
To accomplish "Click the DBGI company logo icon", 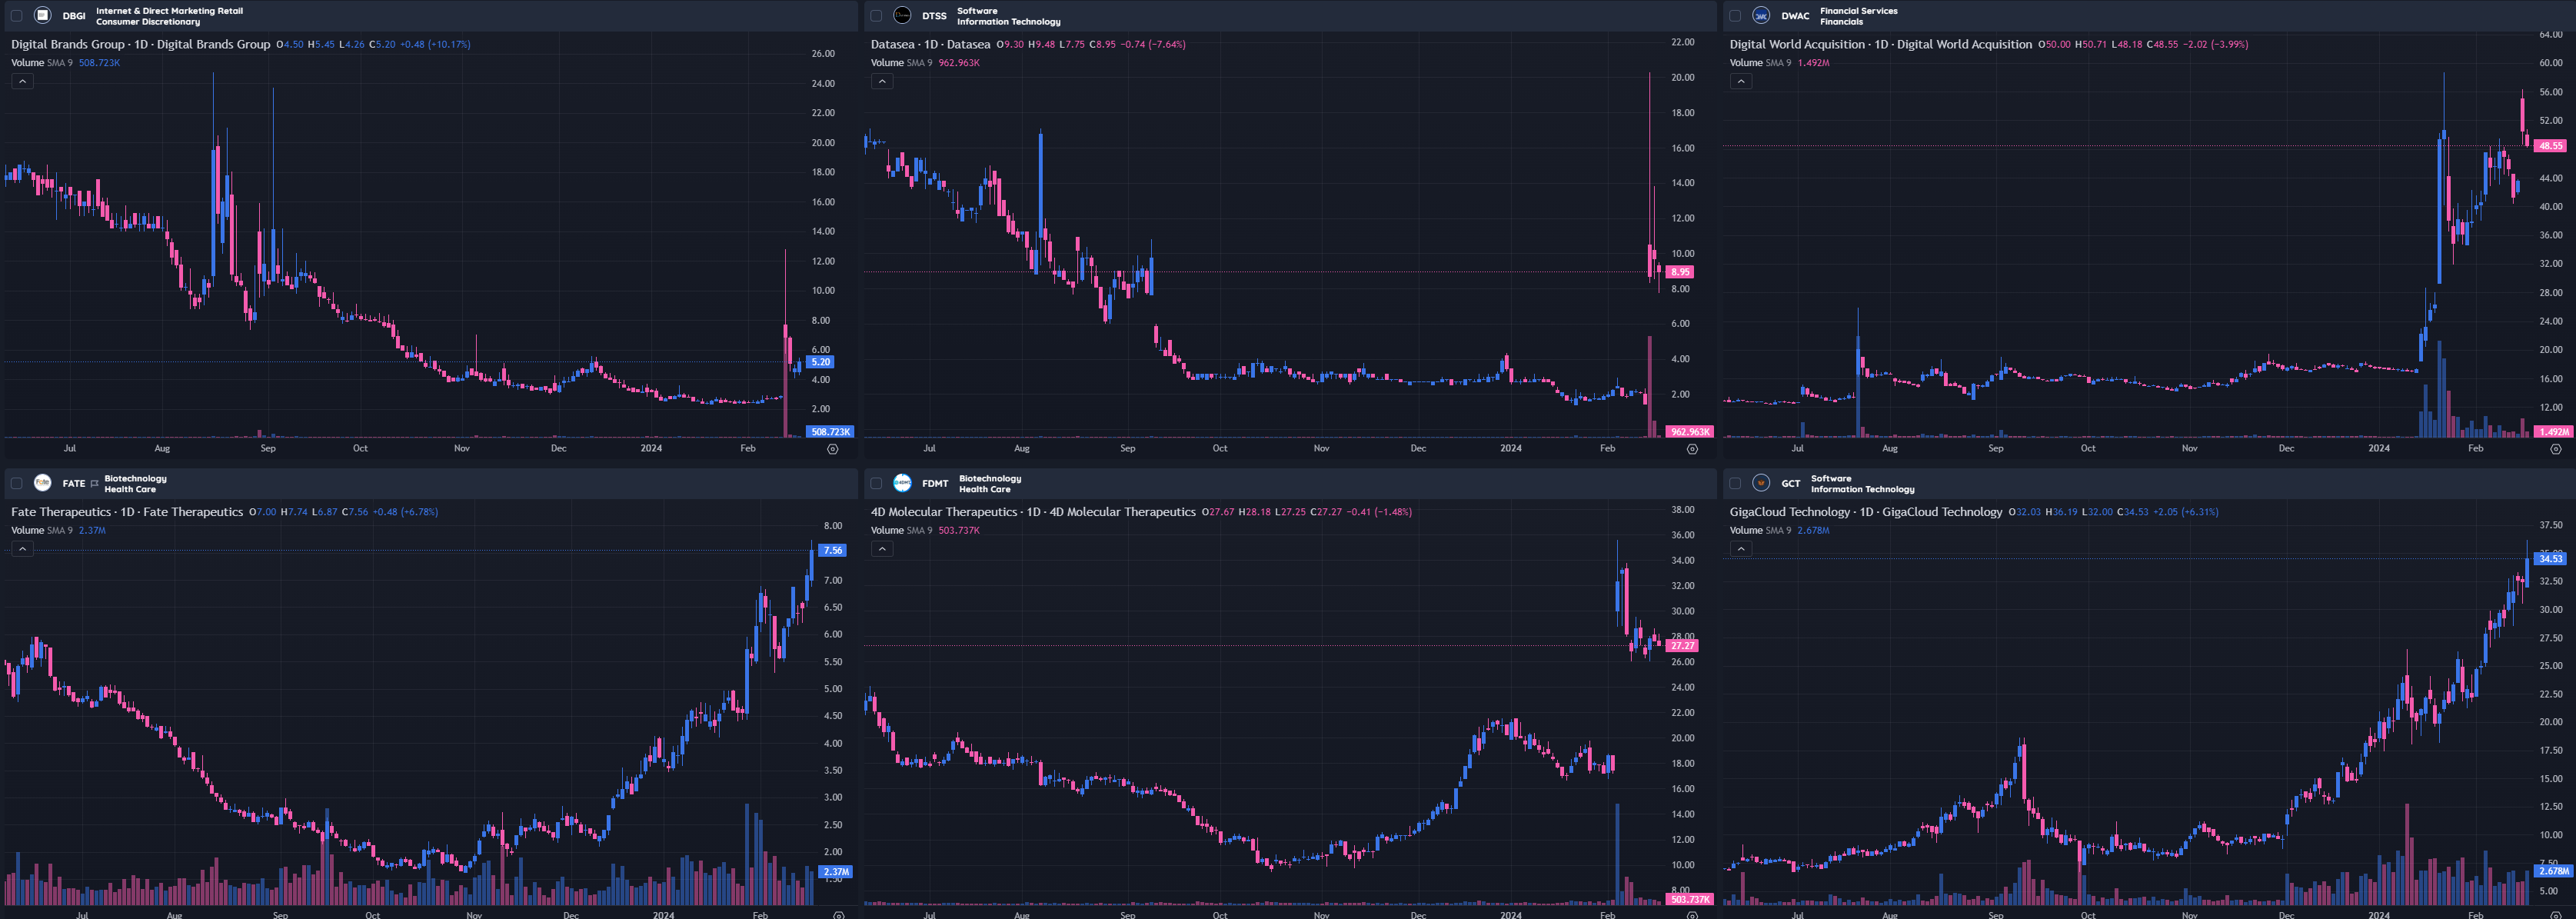I will coord(42,15).
